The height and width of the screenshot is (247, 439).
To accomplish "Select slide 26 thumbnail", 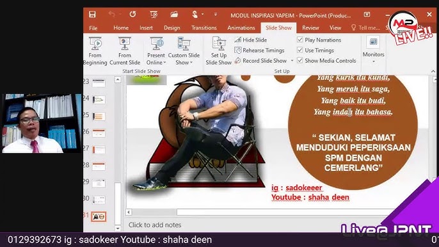I will pyautogui.click(x=99, y=133).
